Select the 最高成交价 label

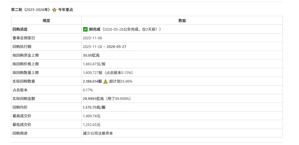22,116
